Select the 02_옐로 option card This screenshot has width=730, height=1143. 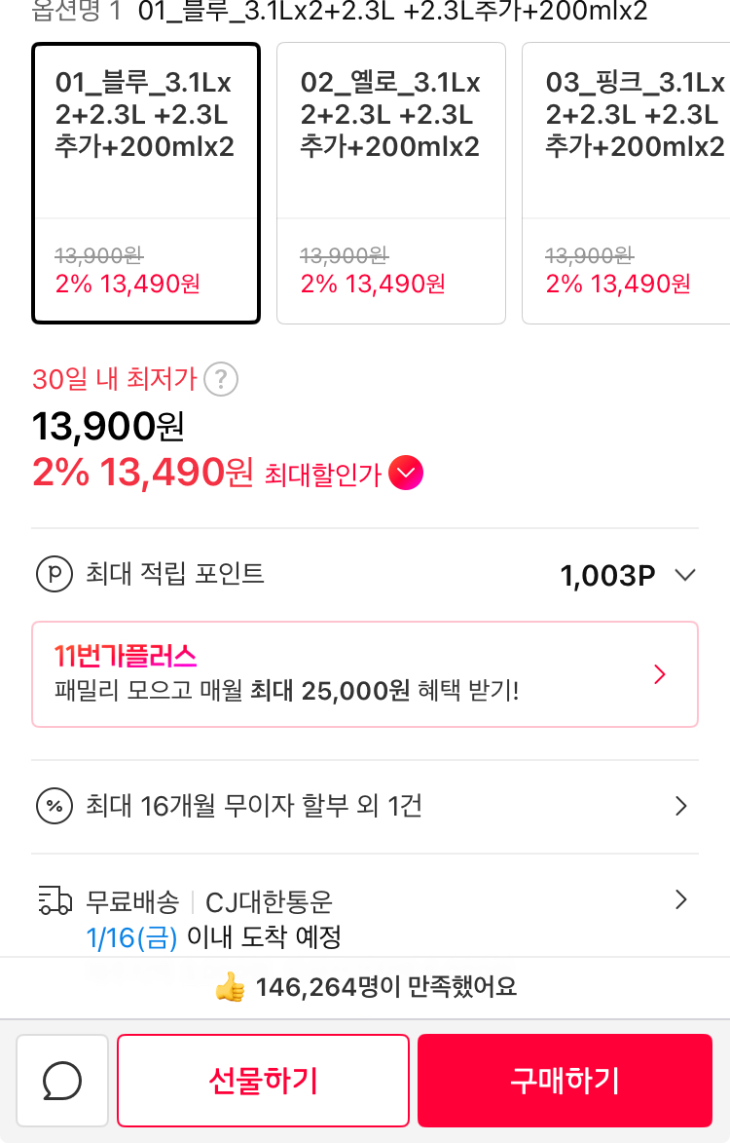(391, 183)
